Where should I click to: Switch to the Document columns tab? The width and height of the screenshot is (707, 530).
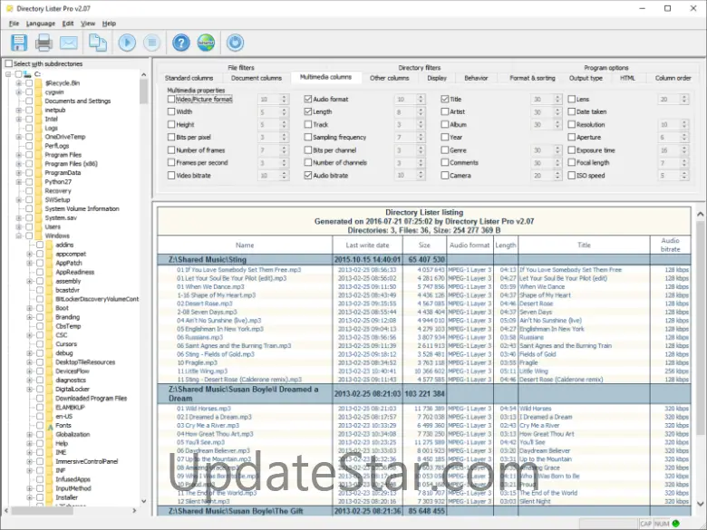(x=257, y=78)
